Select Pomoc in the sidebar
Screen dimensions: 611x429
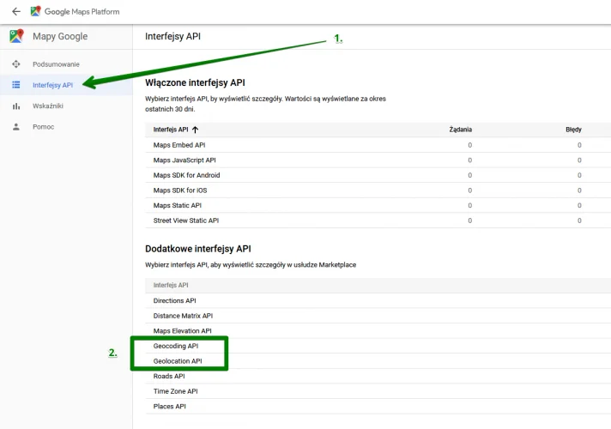[43, 127]
